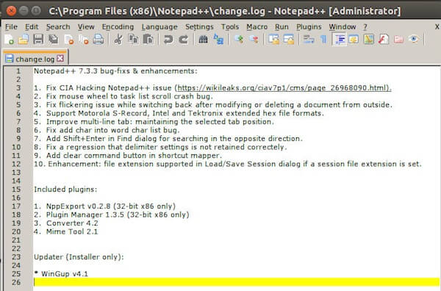Open Find using the binoculars icon

203,40
